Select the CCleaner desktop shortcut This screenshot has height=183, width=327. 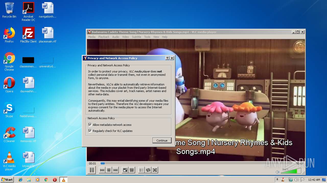pos(9,135)
